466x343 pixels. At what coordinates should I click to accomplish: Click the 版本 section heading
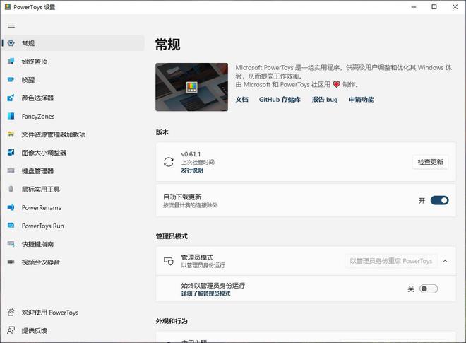click(x=162, y=132)
